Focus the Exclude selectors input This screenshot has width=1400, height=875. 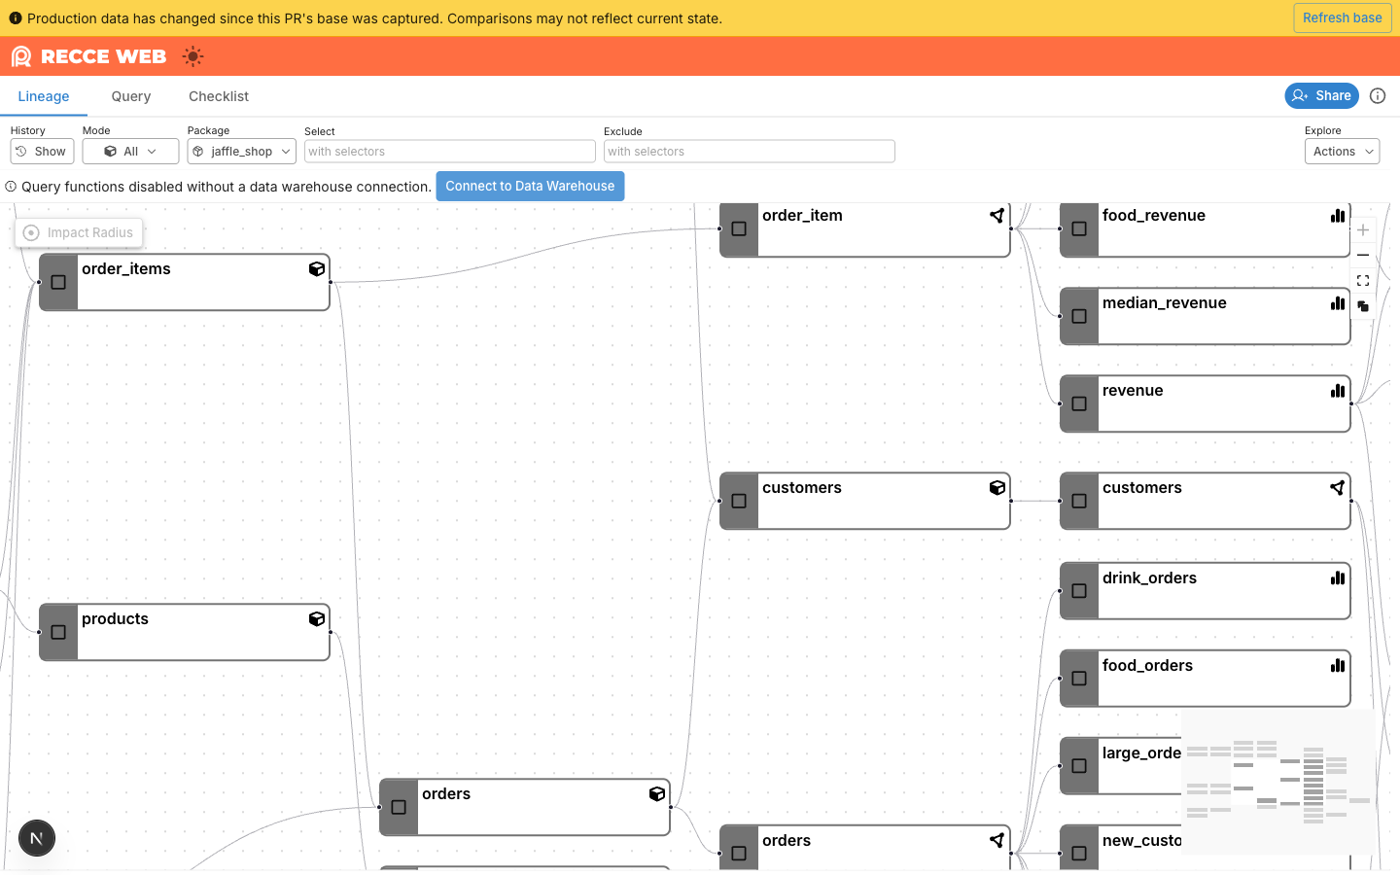point(749,152)
